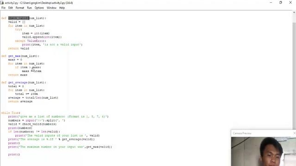Click the 'The average is' print line
Image resolution: width=296 pixels, height=166 pixels.
(x=51, y=139)
